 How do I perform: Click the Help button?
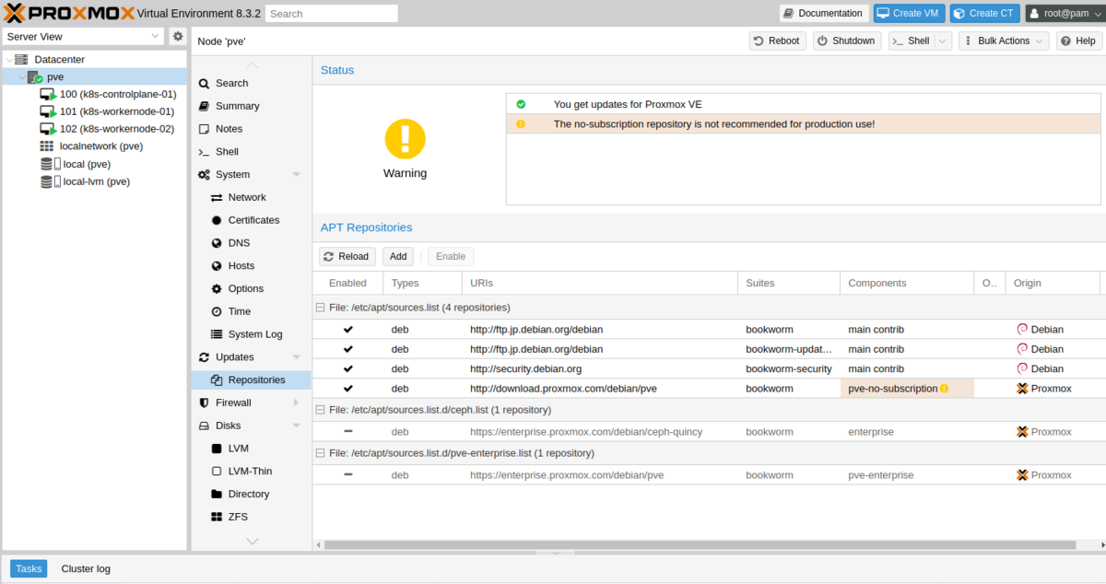1078,41
